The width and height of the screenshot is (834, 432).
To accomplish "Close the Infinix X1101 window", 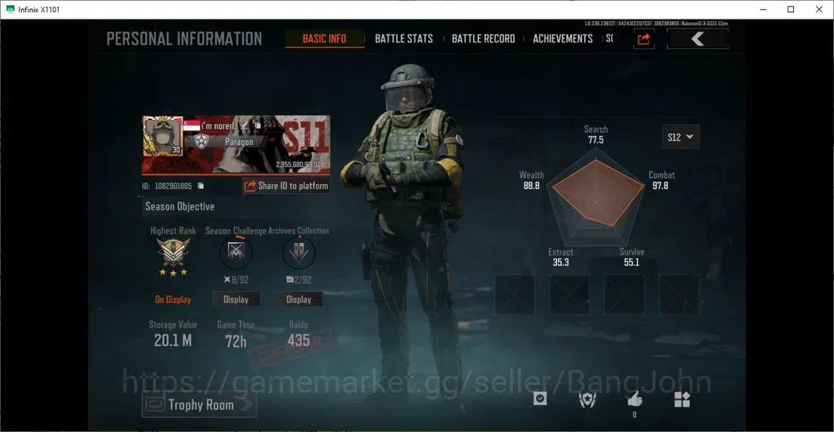I will point(819,9).
